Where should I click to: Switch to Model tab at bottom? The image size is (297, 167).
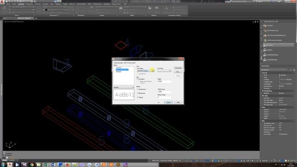coord(5,161)
